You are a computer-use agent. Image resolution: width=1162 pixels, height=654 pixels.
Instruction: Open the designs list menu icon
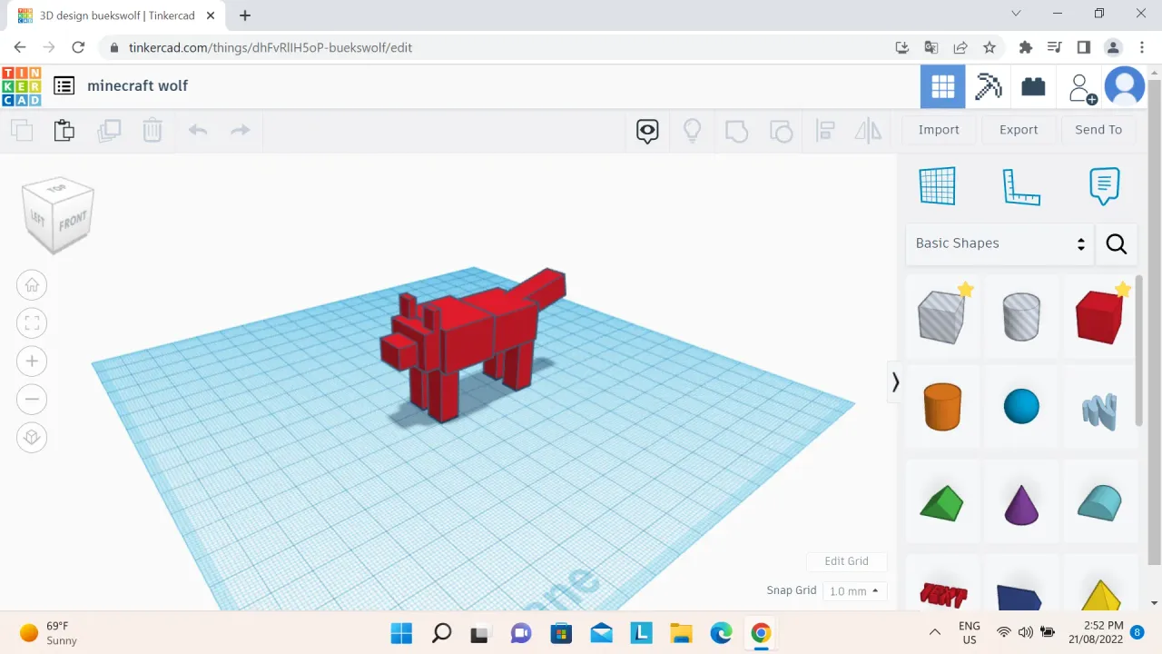pos(64,85)
